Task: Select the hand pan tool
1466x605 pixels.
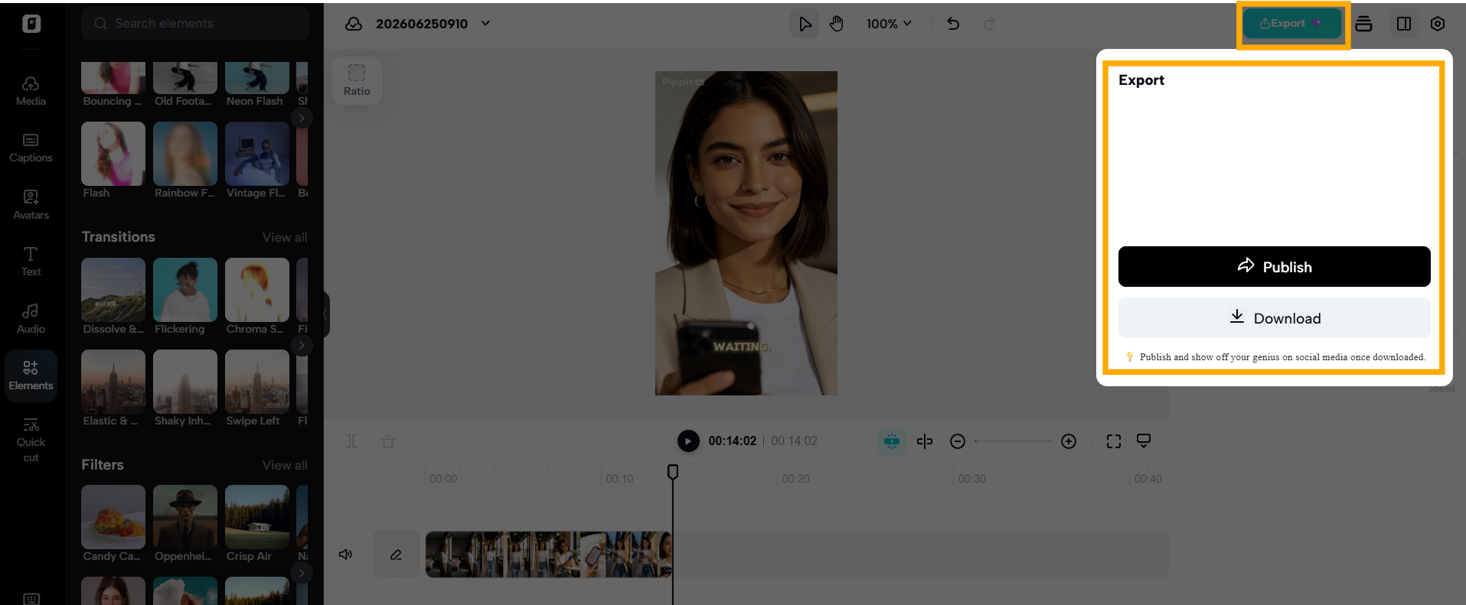Action: tap(837, 24)
